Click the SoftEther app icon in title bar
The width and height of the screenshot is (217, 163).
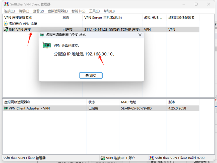[6, 4]
